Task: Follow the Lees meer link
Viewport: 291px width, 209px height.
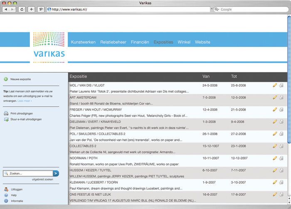Action: pos(25,101)
